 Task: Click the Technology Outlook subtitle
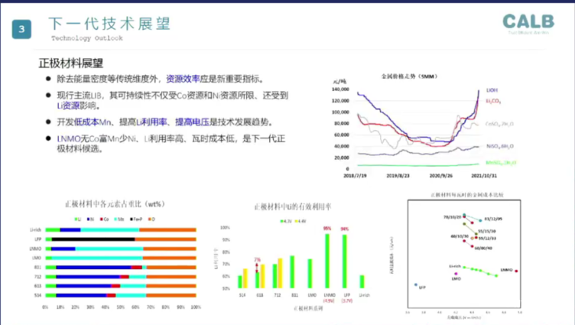click(x=87, y=38)
